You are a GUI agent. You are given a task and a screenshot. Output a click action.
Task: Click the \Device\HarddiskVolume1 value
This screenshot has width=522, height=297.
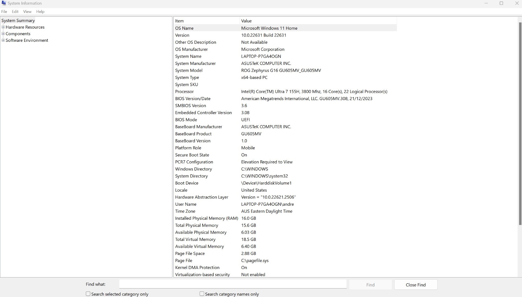pyautogui.click(x=266, y=183)
